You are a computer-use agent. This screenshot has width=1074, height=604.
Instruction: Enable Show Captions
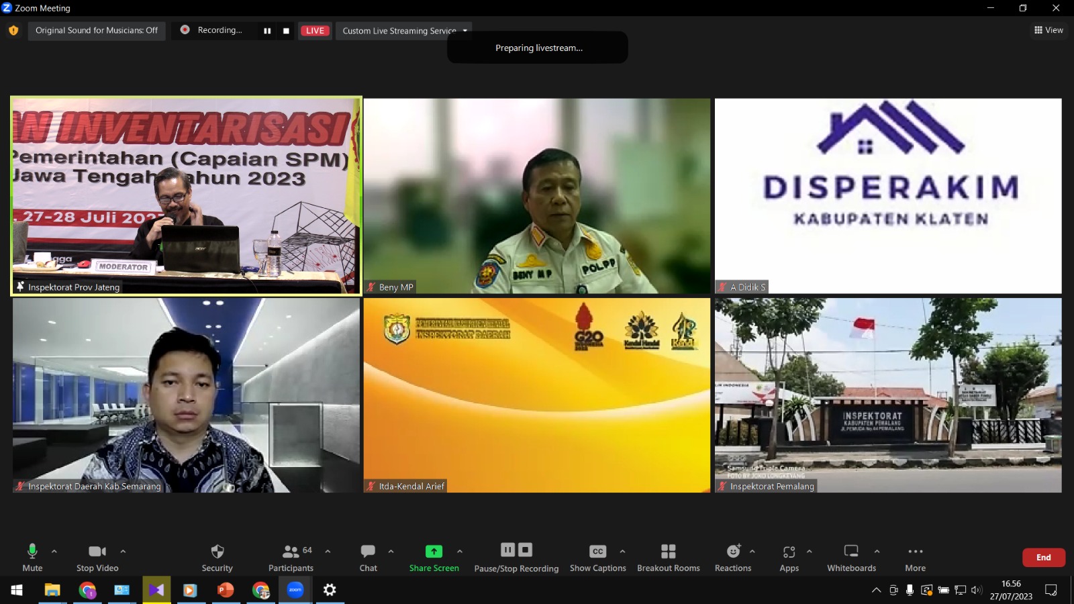(x=597, y=558)
